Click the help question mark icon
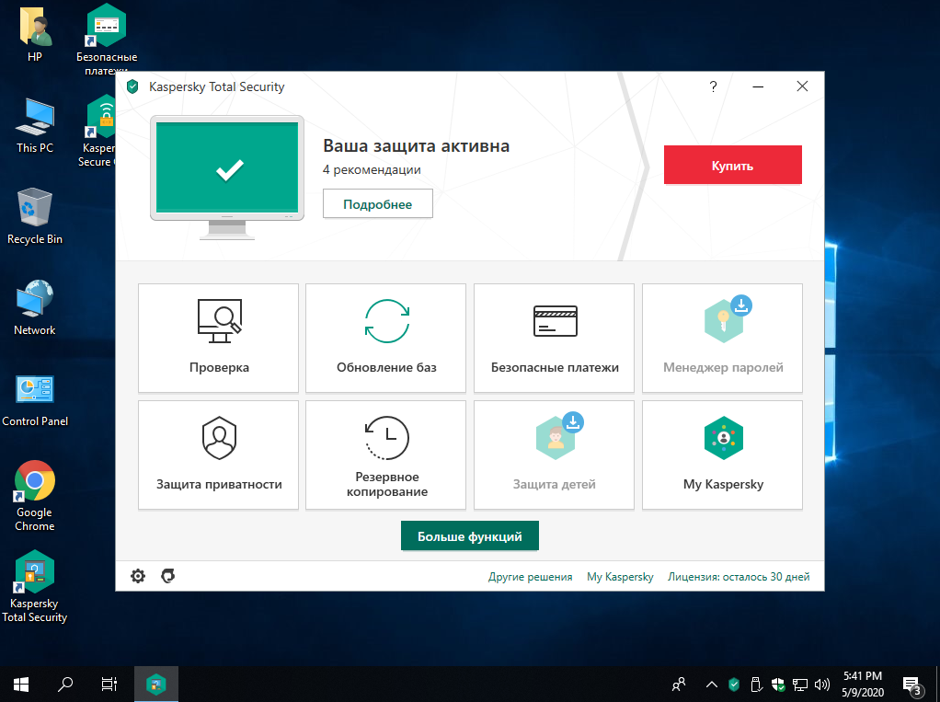 pyautogui.click(x=713, y=86)
